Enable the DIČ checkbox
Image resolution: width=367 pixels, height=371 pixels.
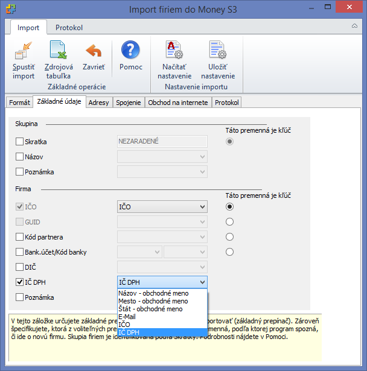tap(19, 267)
